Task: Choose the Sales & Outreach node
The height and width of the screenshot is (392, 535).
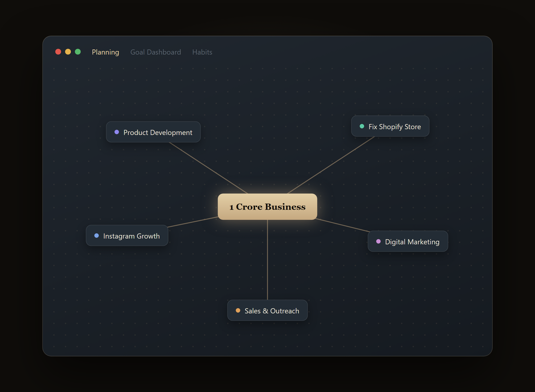Action: 267,310
